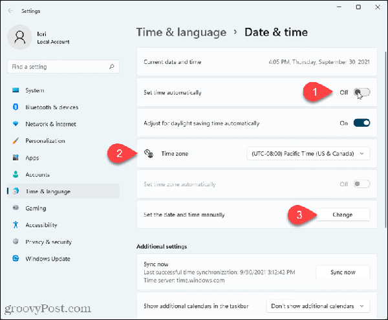Go to Privacy & security settings
Viewport: 388px width, 320px height.
(x=48, y=242)
